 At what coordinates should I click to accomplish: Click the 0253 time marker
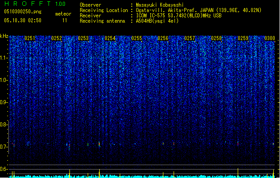coord(83,38)
